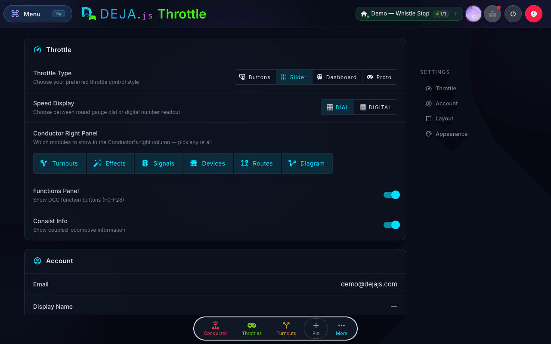Image resolution: width=551 pixels, height=344 pixels.
Task: Open the Menu button
Action: click(x=38, y=14)
